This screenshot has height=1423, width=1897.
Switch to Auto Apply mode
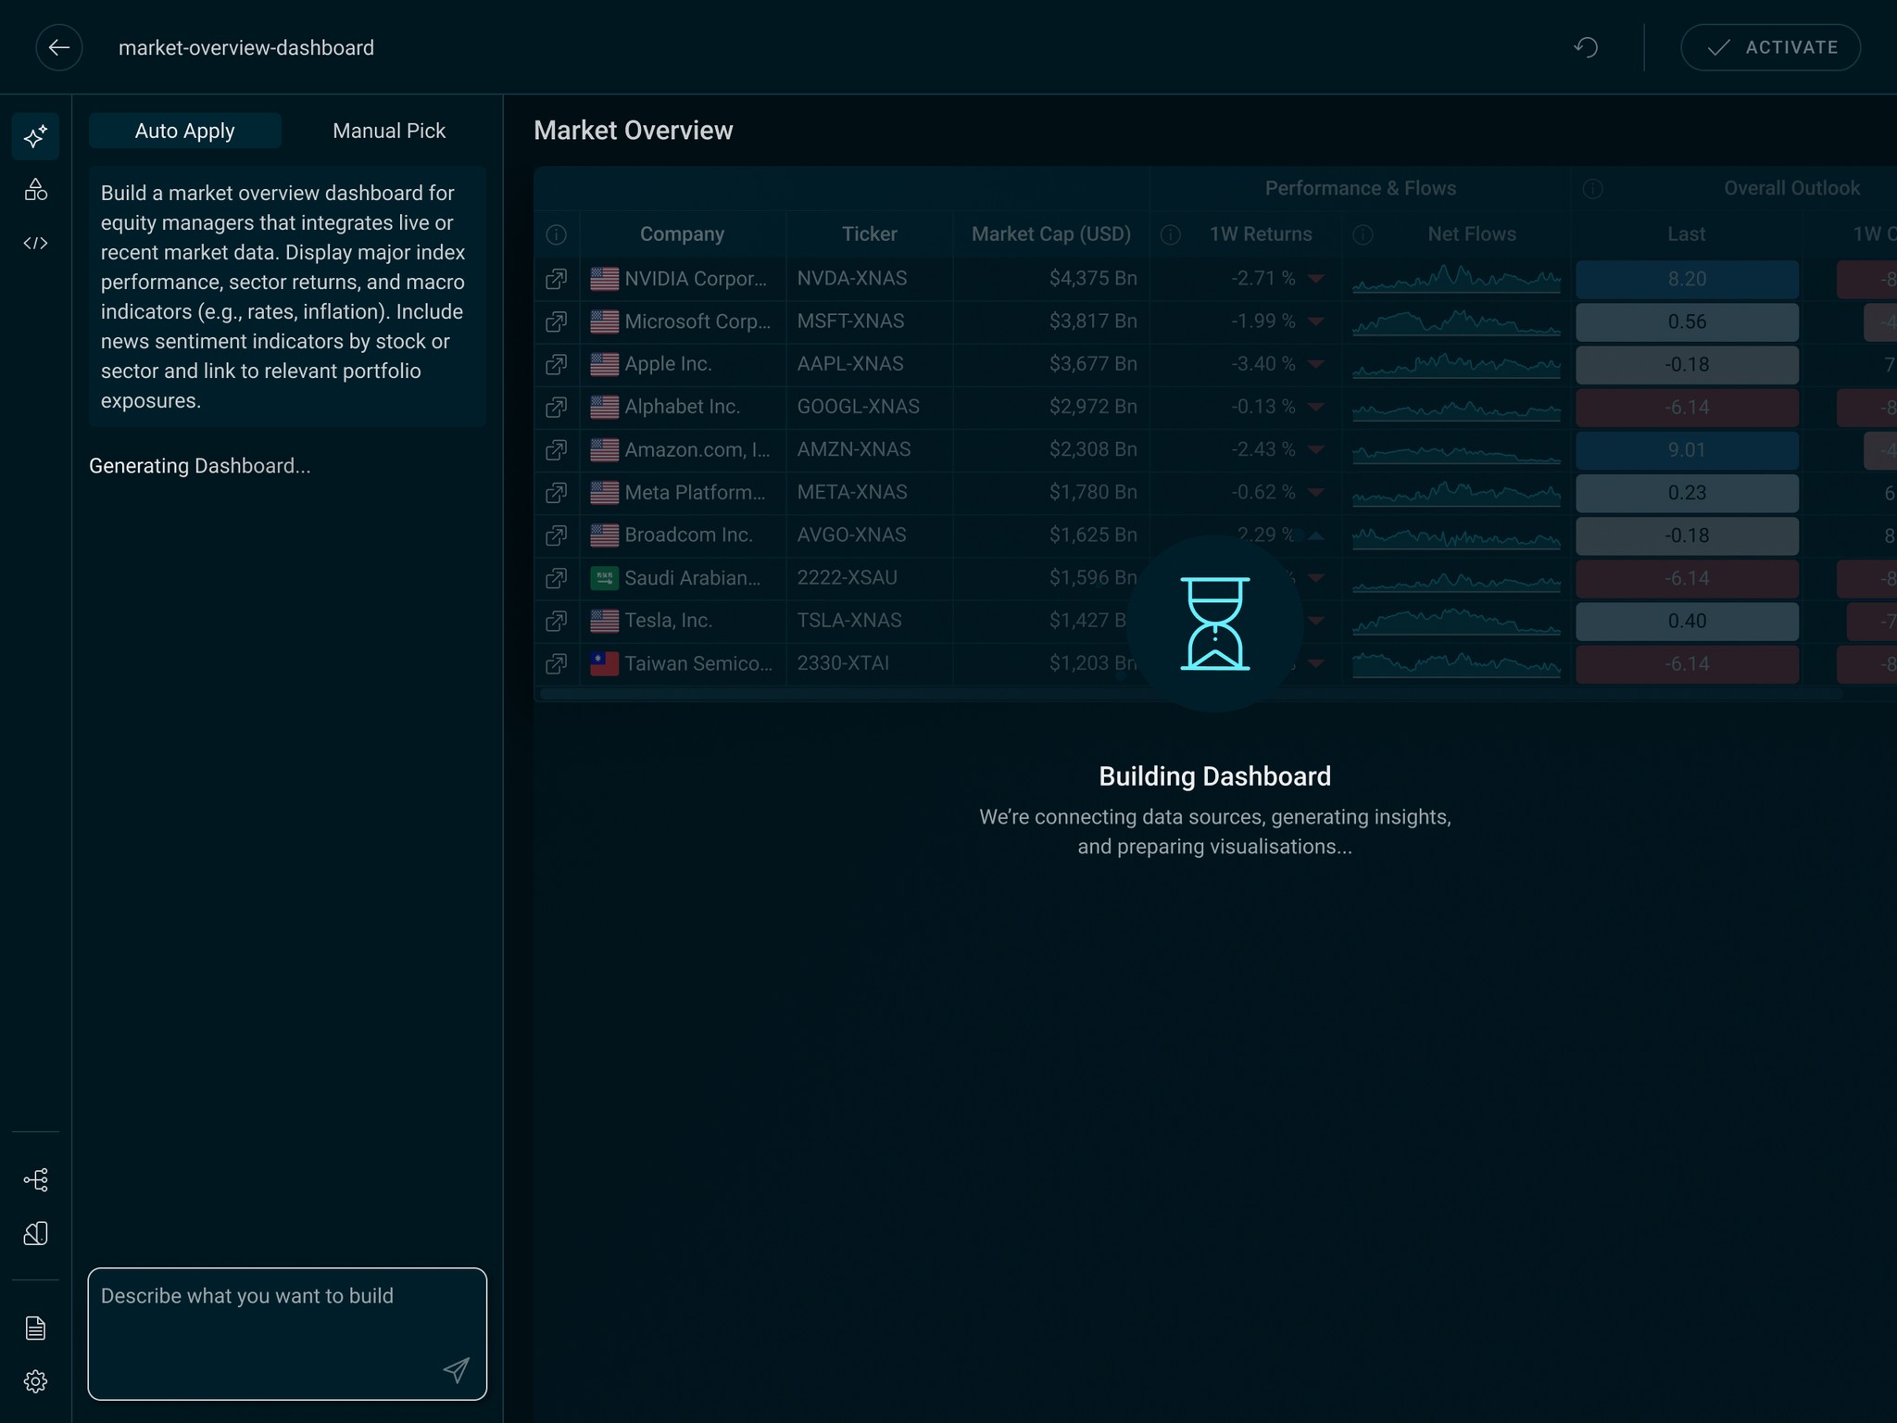[184, 131]
